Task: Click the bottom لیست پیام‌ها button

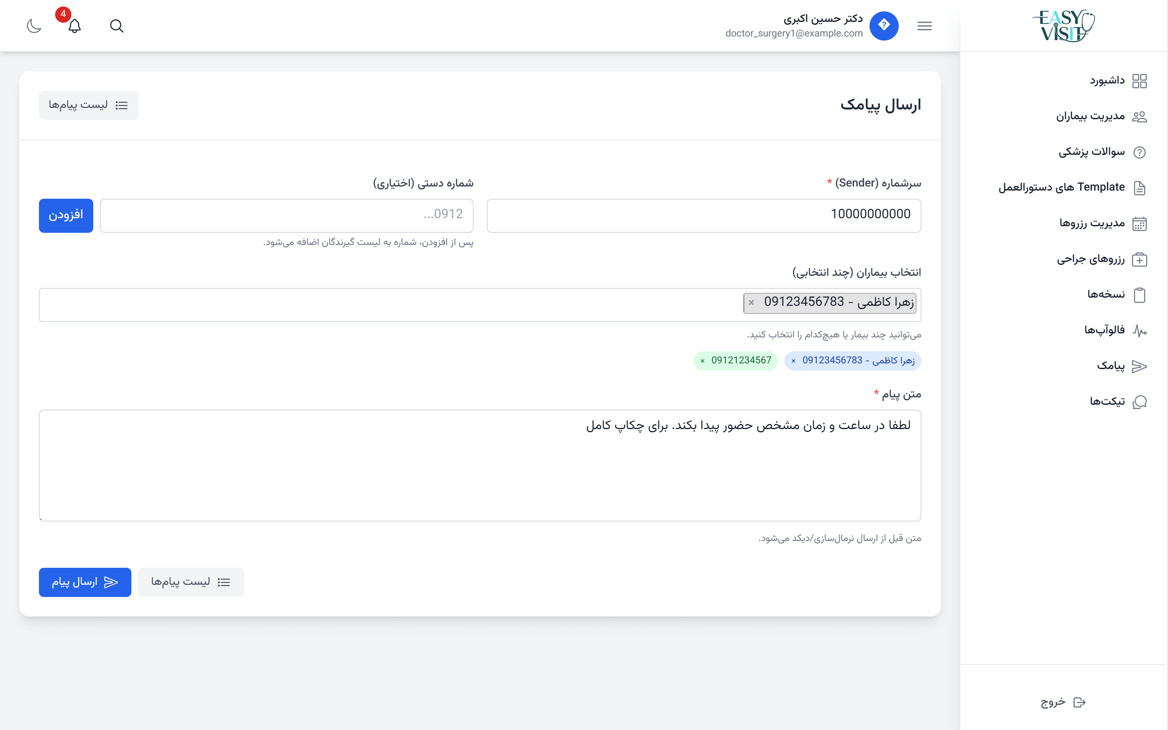Action: 191,582
